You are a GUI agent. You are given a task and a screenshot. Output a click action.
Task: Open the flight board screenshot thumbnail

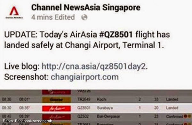pos(96,107)
